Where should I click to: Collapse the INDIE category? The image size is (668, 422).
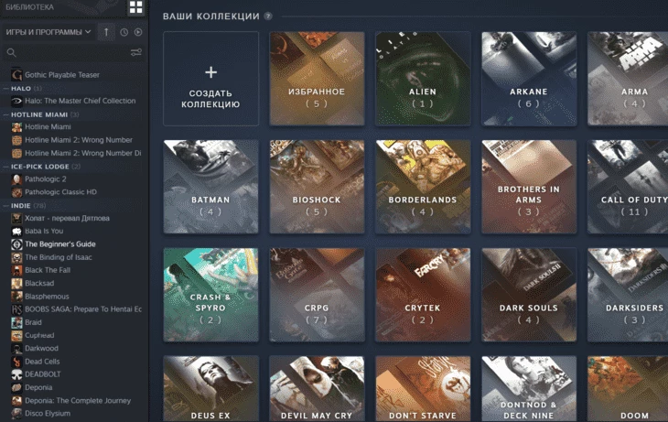coord(6,205)
